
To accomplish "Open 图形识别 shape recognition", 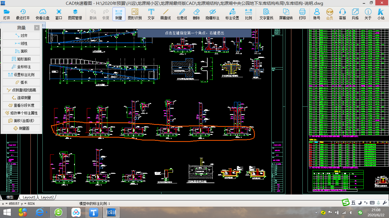I will click(x=135, y=14).
